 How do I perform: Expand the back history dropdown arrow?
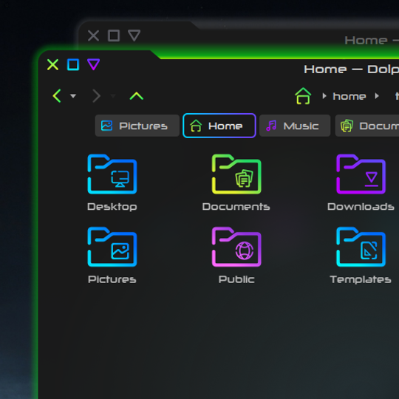coord(73,96)
